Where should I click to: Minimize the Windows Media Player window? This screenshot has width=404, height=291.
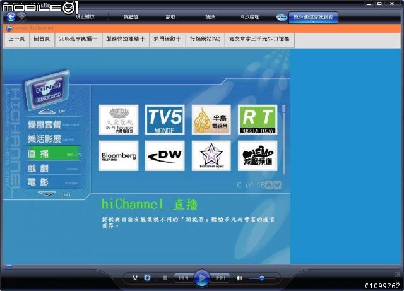pyautogui.click(x=369, y=4)
